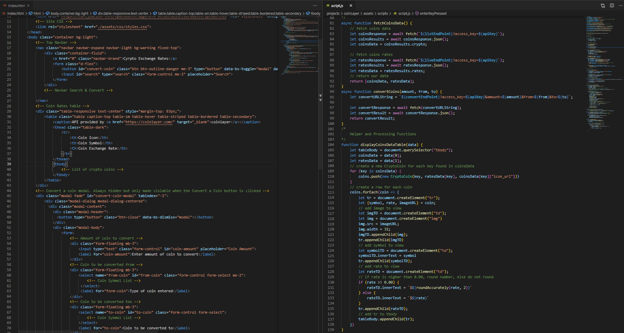This screenshot has height=333, width=624.
Task: Follow the https://coinlayer.com/ link in caption
Action: click(x=149, y=122)
